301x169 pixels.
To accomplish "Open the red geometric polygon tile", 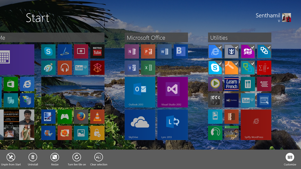I will (x=97, y=68).
